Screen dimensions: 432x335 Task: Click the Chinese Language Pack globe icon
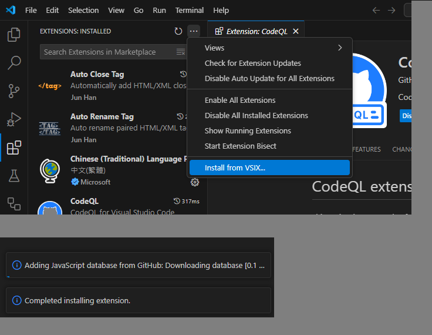(x=50, y=171)
